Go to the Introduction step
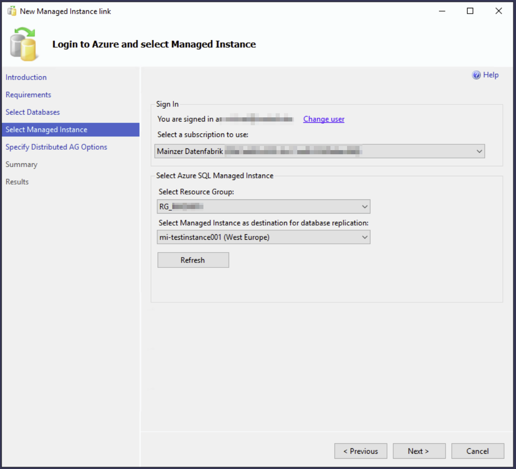This screenshot has height=469, width=516. coord(26,78)
